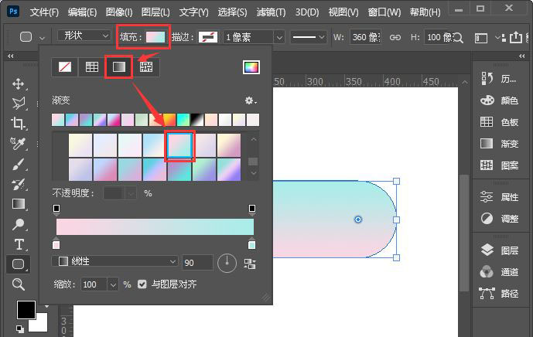Link width and height chain icon

point(395,37)
